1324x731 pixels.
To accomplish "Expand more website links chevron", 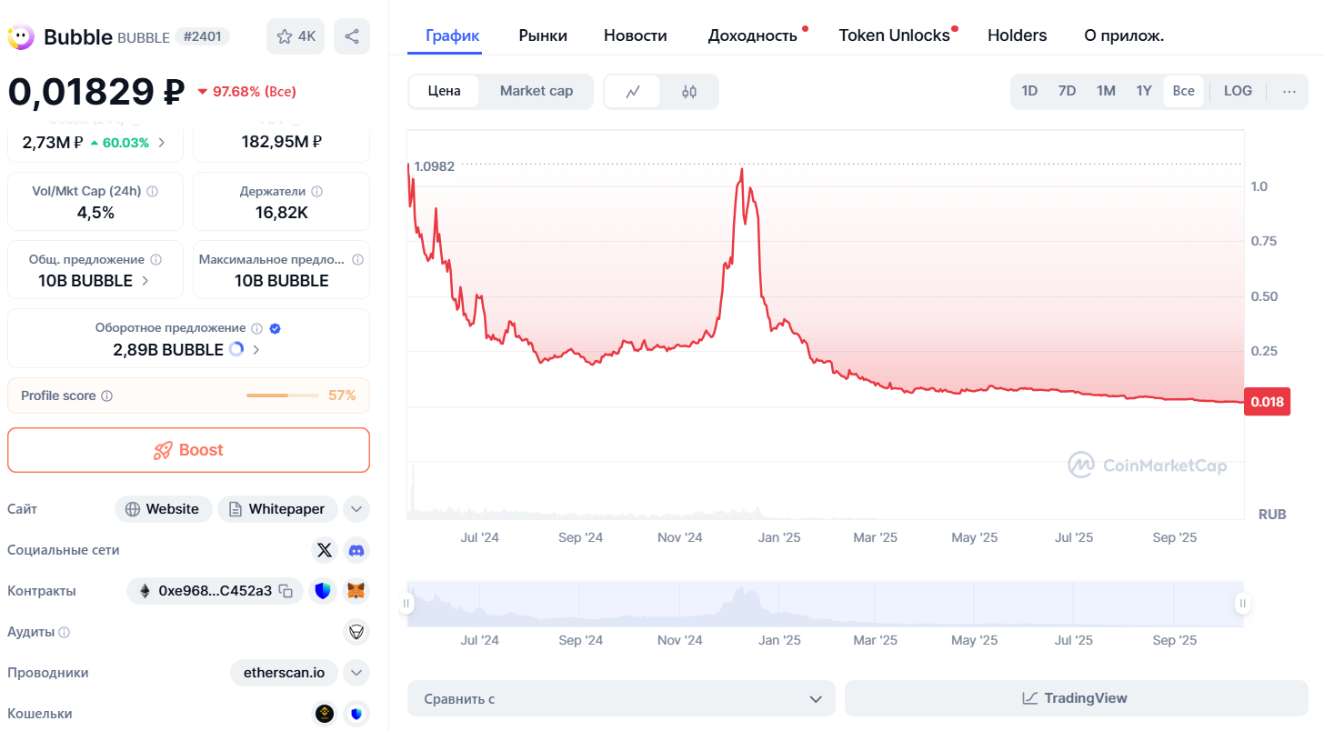I will (x=356, y=509).
